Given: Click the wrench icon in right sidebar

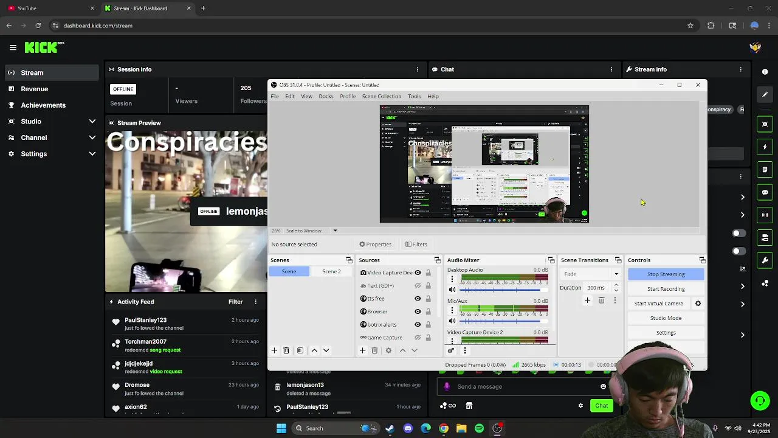Looking at the screenshot, I should [765, 260].
